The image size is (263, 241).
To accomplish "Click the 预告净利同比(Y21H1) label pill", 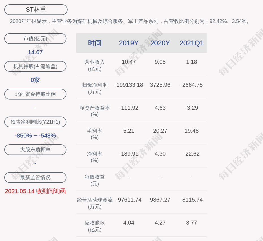I will pos(35,122).
